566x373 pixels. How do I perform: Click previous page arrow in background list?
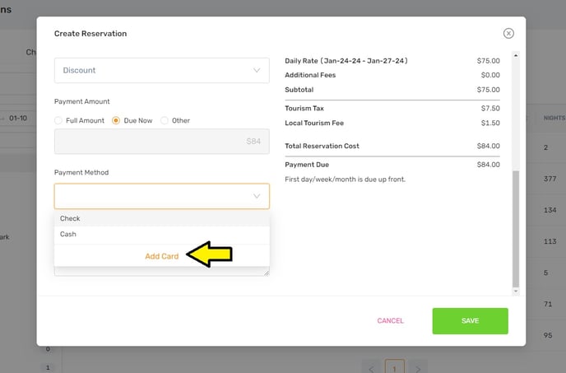(x=371, y=368)
